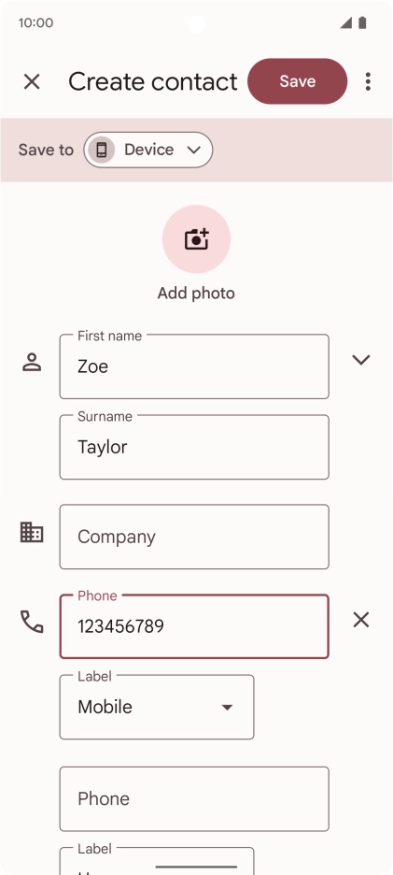
Task: Tap the camera add photo icon
Action: [196, 238]
